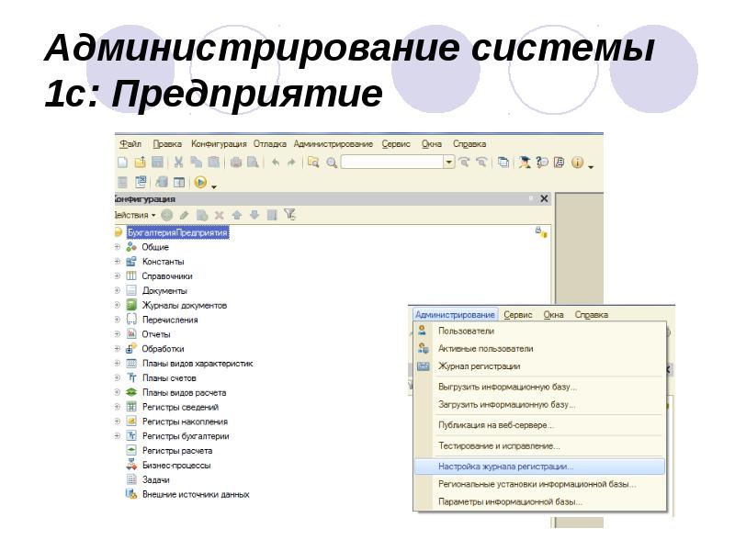The image size is (735, 551).
Task: Start debugging with the orange play icon
Action: coord(200,182)
